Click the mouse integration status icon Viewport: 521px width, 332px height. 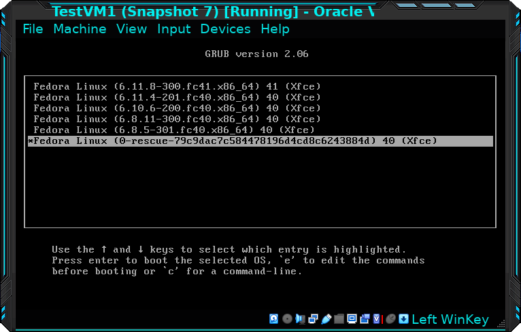click(x=390, y=318)
